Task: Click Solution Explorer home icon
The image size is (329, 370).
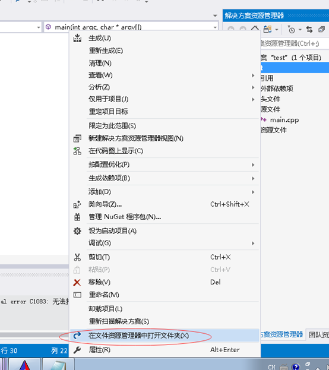Action: coord(255,29)
